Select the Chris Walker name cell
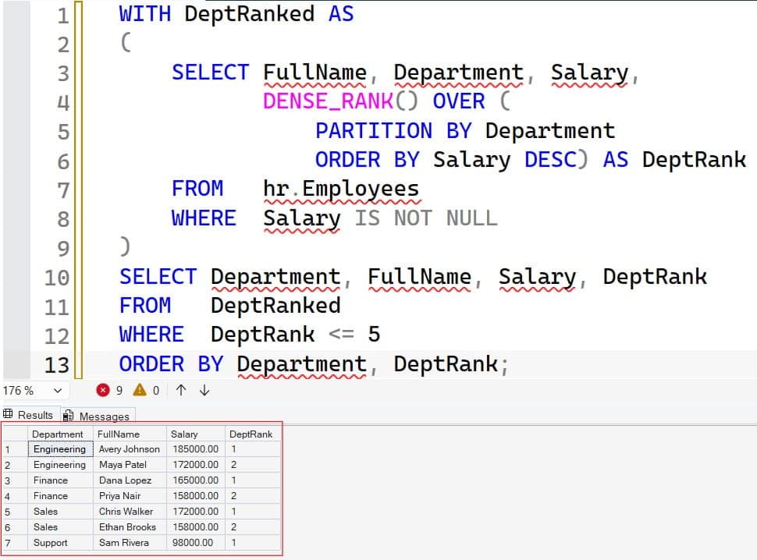The height and width of the screenshot is (560, 757). pyautogui.click(x=130, y=512)
